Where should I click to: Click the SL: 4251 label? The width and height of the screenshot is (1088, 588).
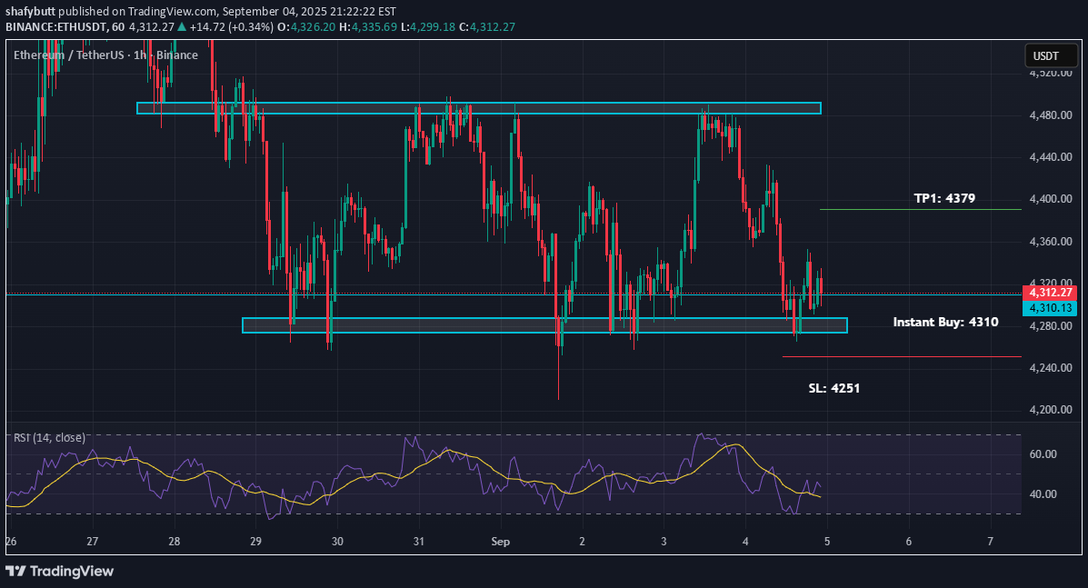(x=834, y=388)
